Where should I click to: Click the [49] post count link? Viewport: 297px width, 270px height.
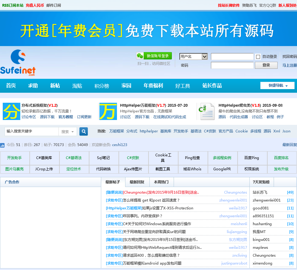click(290, 192)
